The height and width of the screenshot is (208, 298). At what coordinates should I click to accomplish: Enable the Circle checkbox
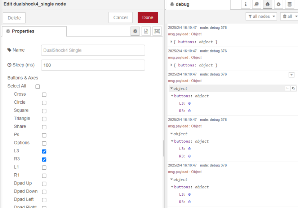(x=44, y=103)
